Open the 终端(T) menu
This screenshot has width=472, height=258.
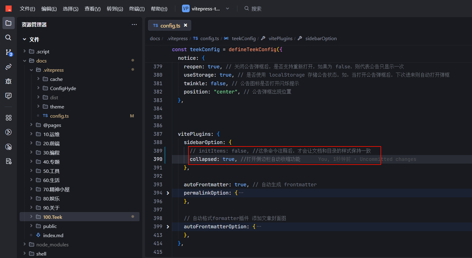137,9
